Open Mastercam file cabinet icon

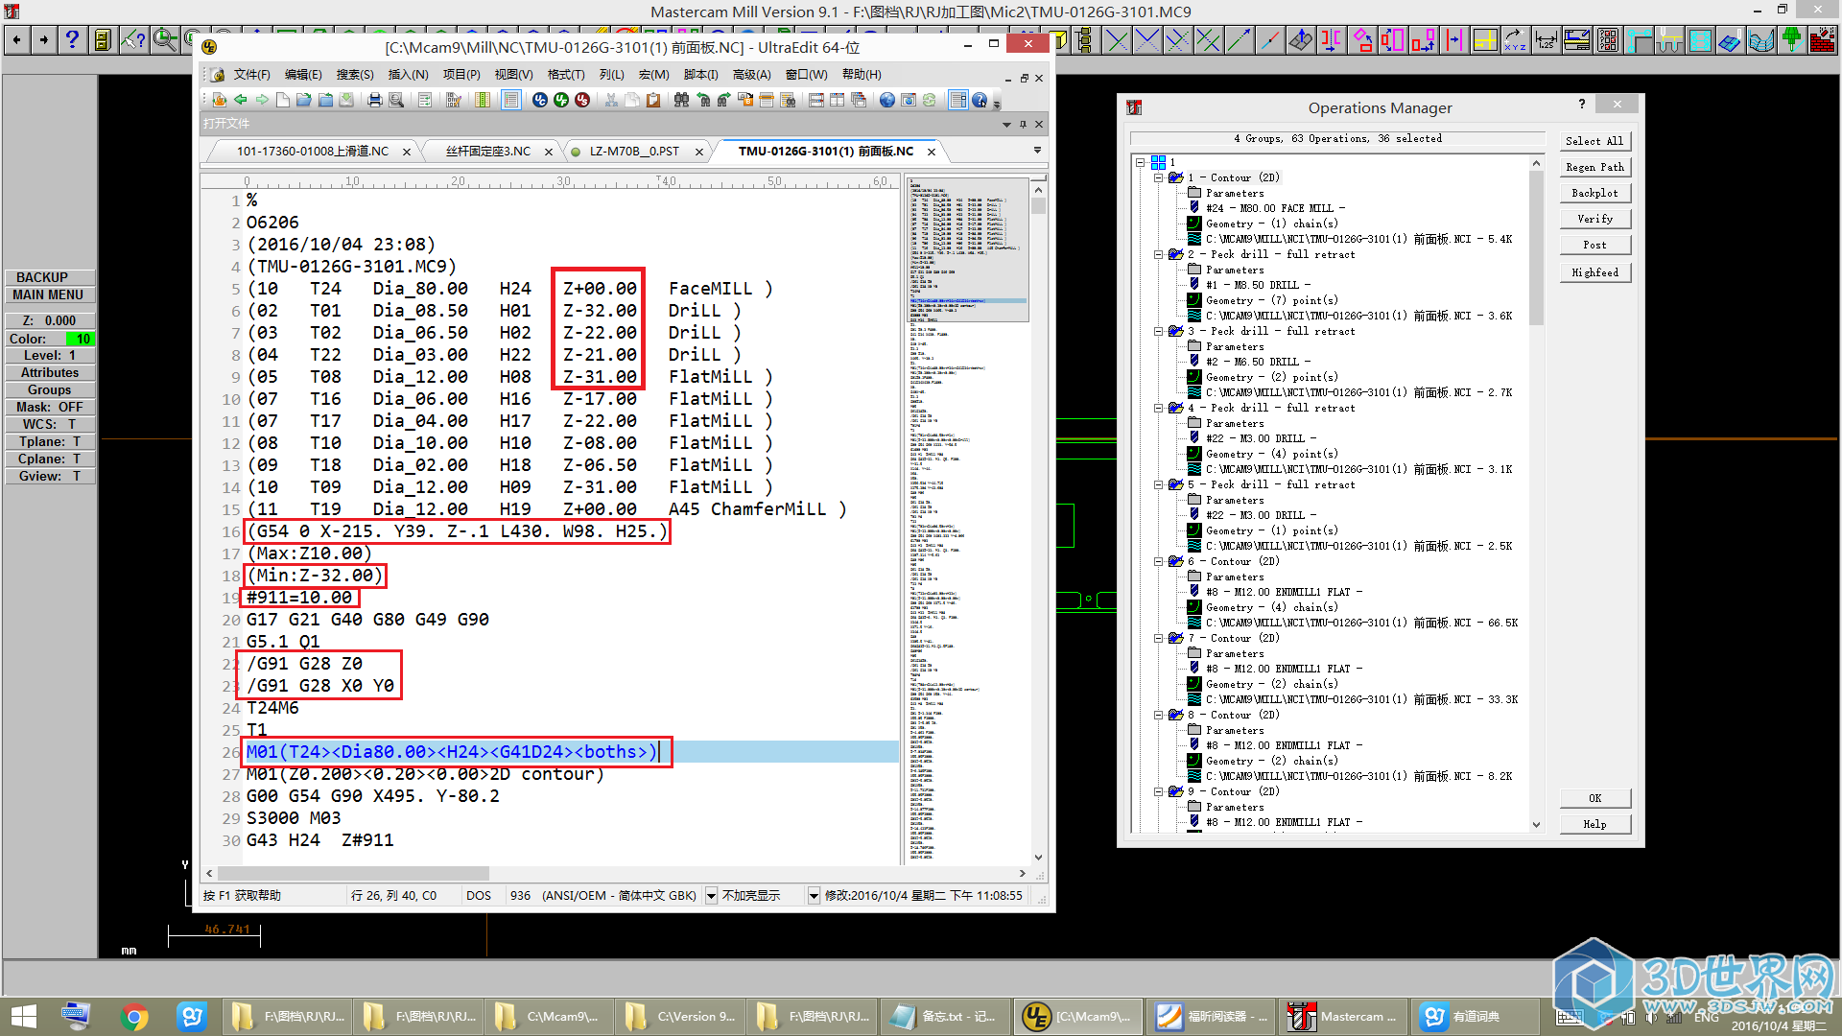(x=102, y=40)
